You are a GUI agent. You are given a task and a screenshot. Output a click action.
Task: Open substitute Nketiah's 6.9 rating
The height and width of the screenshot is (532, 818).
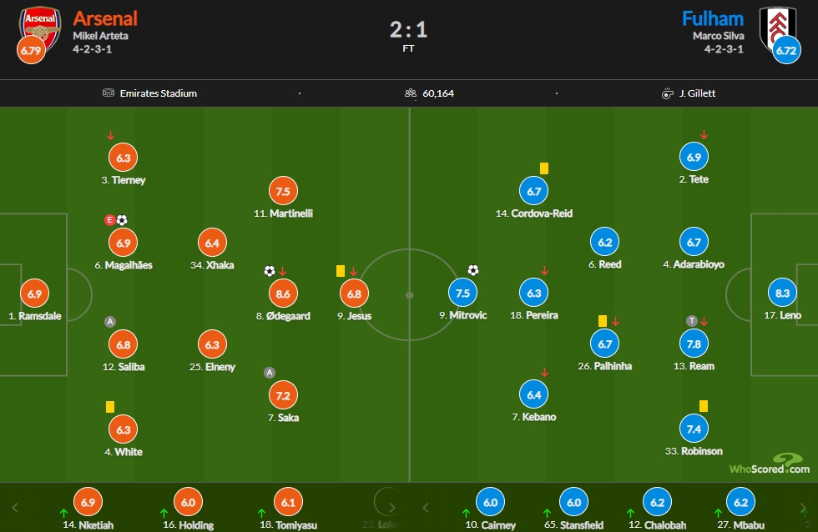[88, 502]
